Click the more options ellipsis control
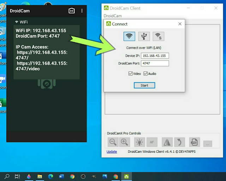The image size is (226, 181). coord(208,144)
